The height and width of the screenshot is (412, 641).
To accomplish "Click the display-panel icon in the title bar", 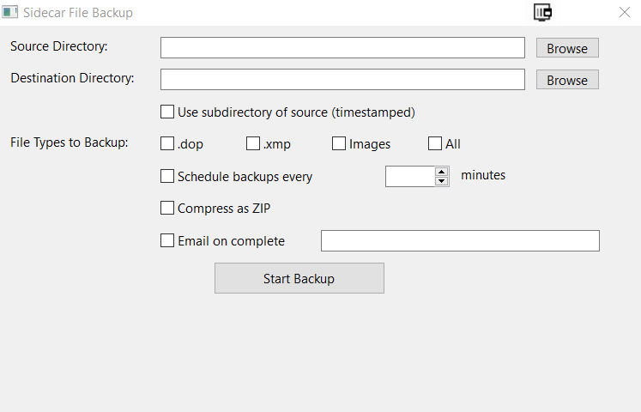I will click(542, 12).
